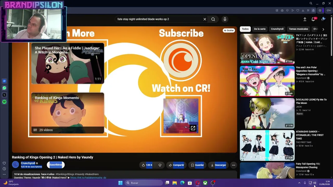Open Fairy Tail Opening 15 video title
The width and height of the screenshot is (333, 187).
[308, 166]
